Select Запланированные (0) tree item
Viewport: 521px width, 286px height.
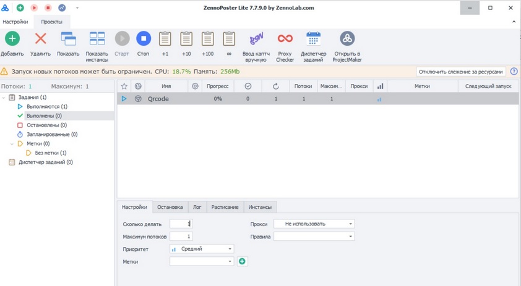point(52,135)
